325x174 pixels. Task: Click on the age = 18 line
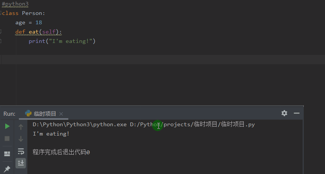pos(29,22)
